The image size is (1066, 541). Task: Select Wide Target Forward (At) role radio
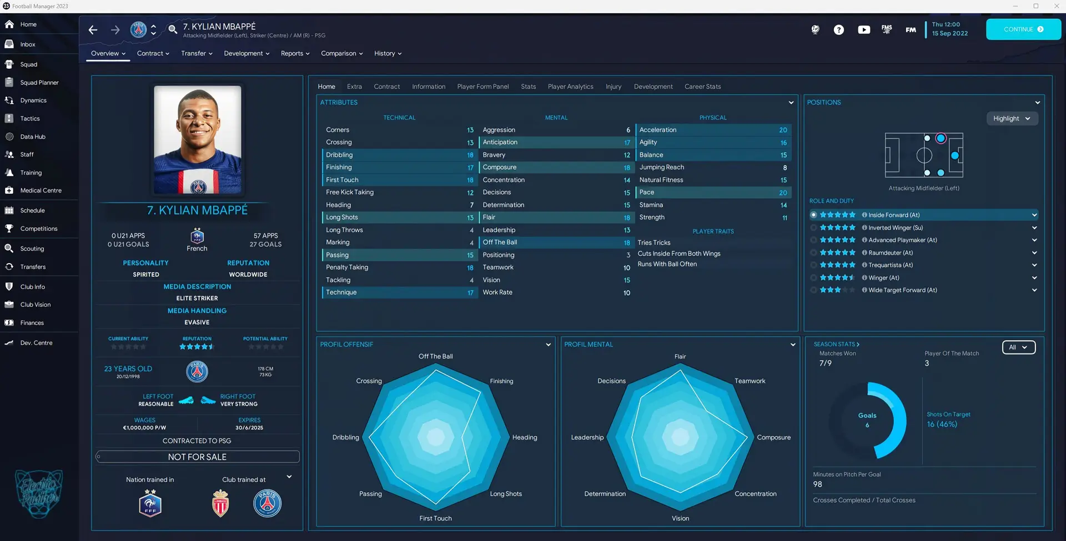point(814,290)
